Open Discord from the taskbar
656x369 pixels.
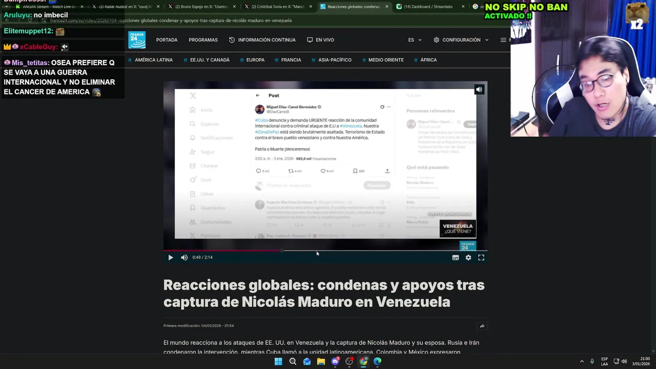(335, 361)
